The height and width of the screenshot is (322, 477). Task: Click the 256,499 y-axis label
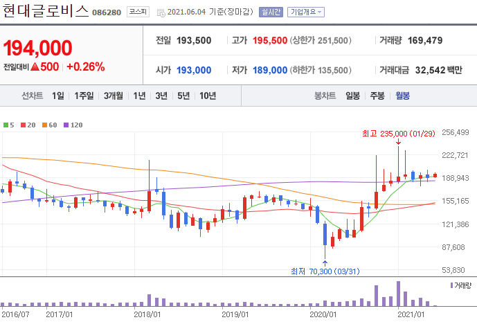(456, 132)
